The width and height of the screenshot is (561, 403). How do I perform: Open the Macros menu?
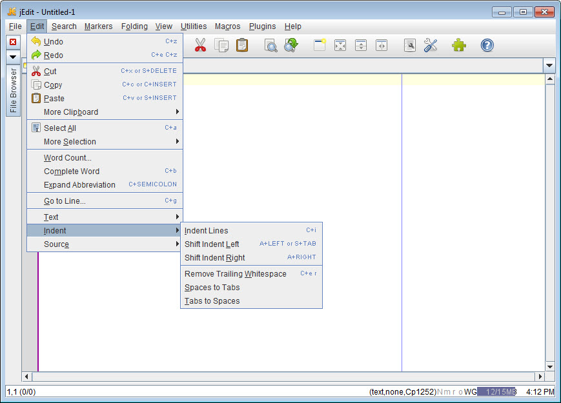(x=227, y=26)
